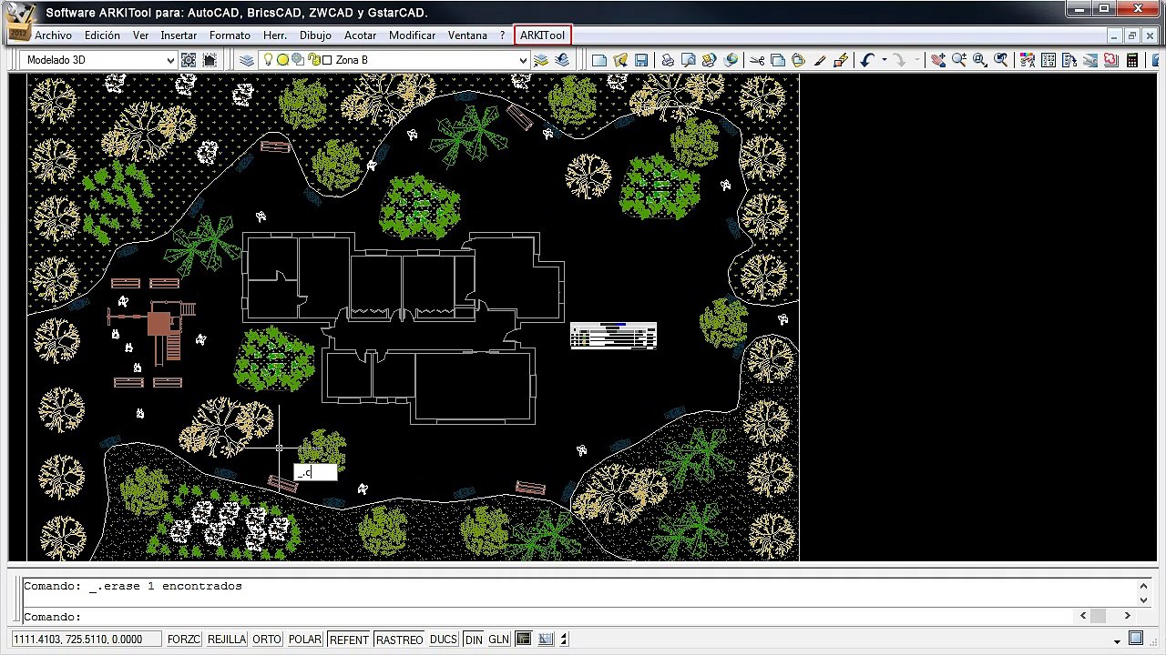Toggle viewport freeze icon for Zona B layer

[298, 60]
